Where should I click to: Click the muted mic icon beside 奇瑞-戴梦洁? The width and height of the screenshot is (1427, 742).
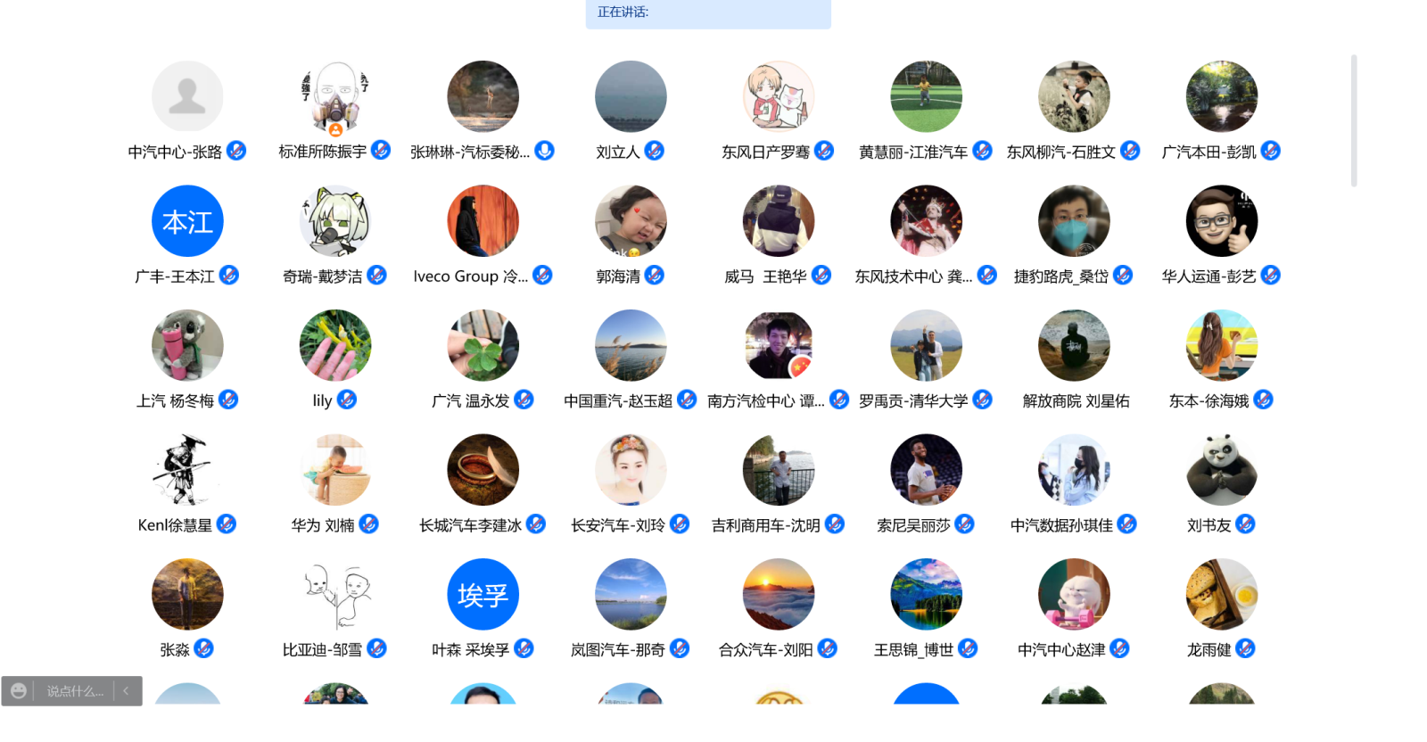click(377, 276)
